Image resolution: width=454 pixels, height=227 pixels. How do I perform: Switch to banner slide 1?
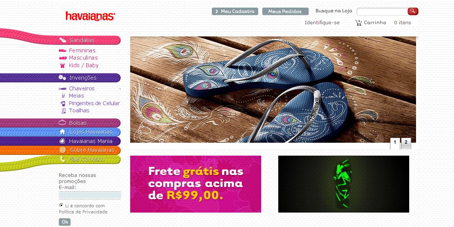coord(395,143)
